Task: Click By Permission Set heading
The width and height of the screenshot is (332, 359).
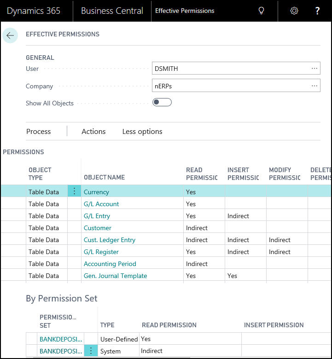Action: (61, 298)
